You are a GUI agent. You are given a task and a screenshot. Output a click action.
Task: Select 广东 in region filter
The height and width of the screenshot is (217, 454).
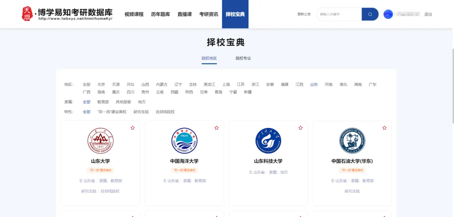click(x=372, y=84)
